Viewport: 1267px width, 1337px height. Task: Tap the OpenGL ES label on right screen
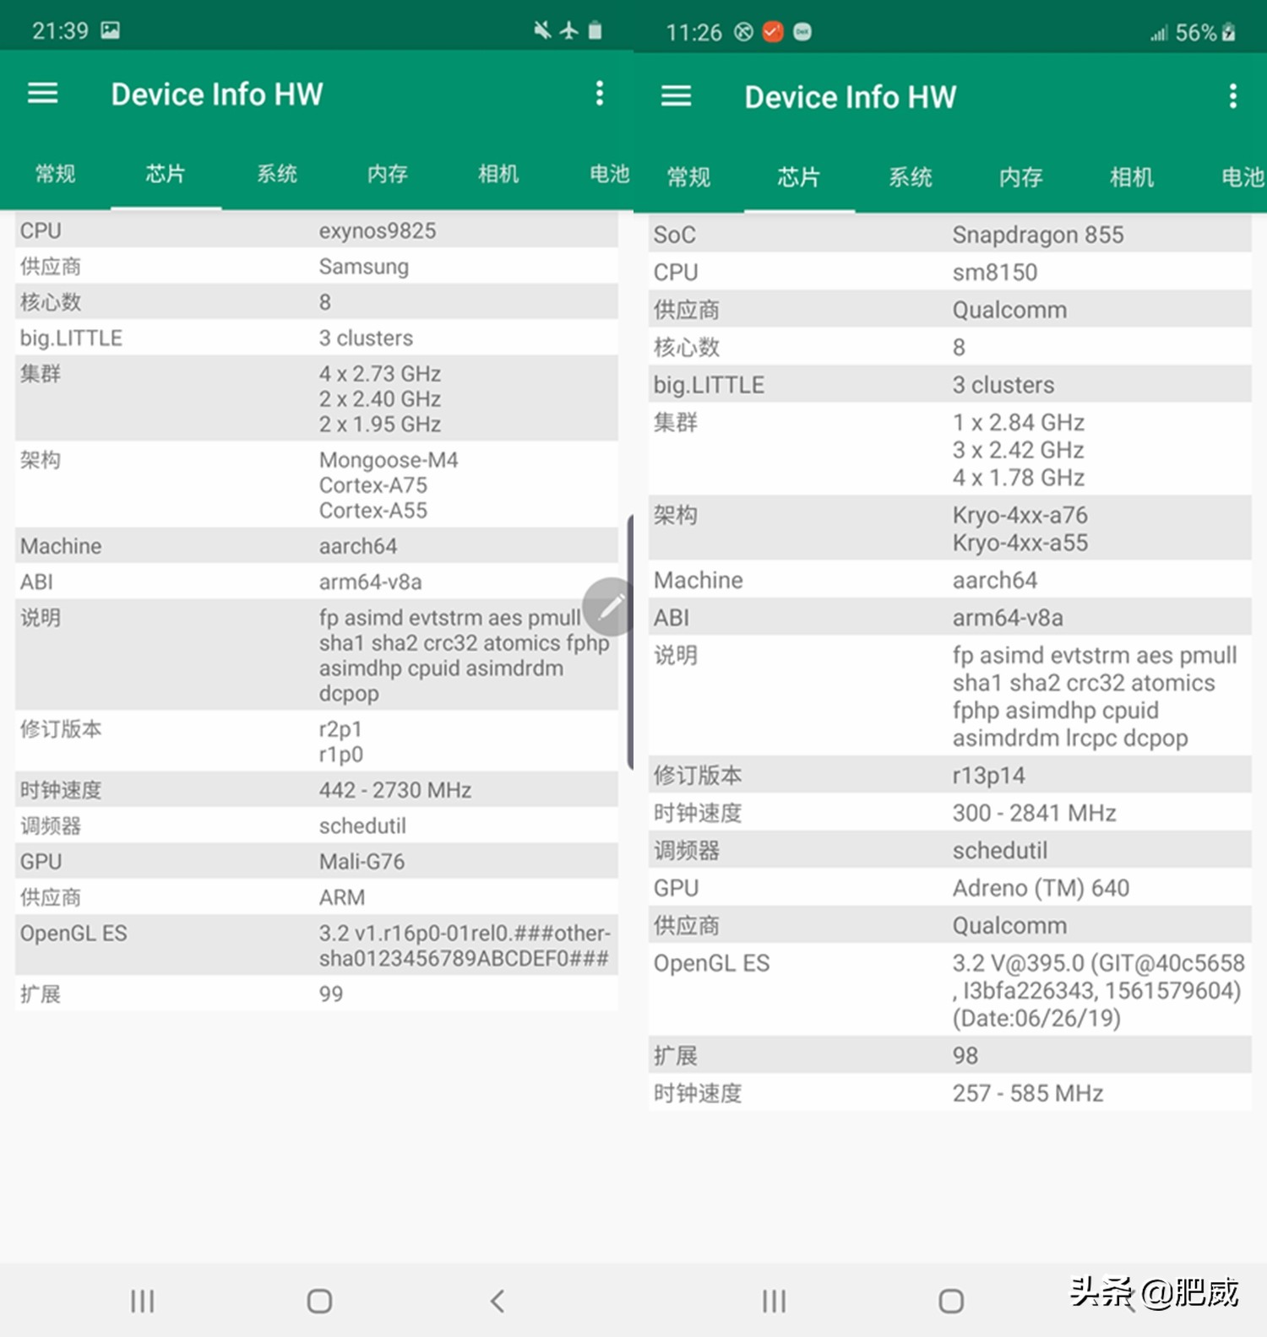712,963
